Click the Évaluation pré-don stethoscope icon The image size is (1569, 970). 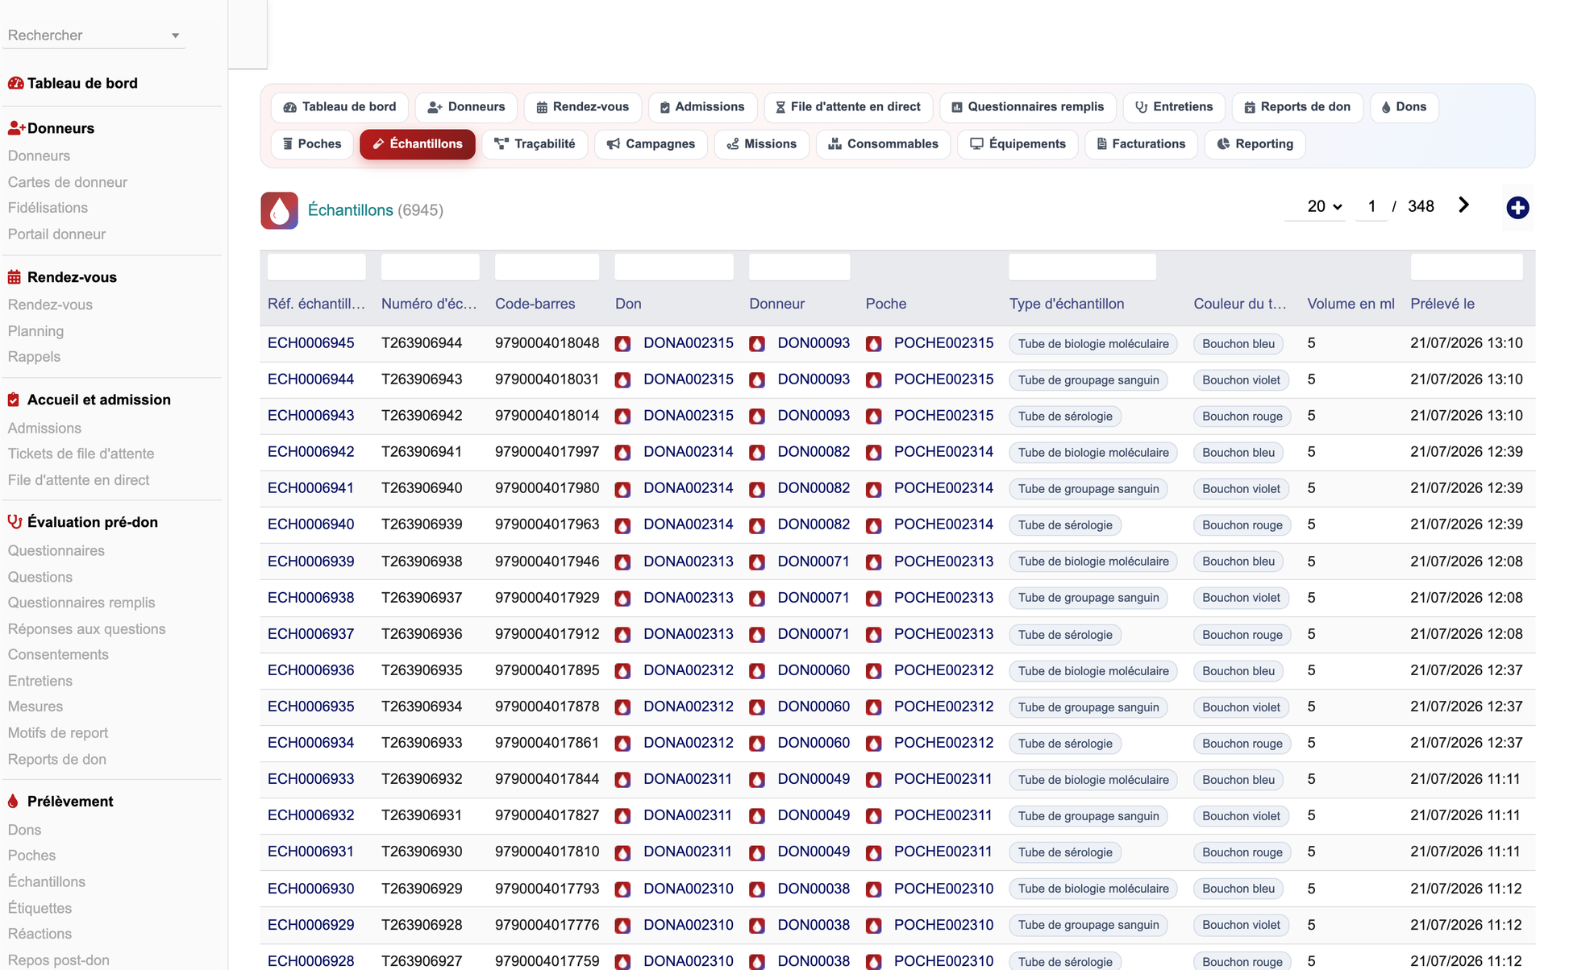(15, 522)
